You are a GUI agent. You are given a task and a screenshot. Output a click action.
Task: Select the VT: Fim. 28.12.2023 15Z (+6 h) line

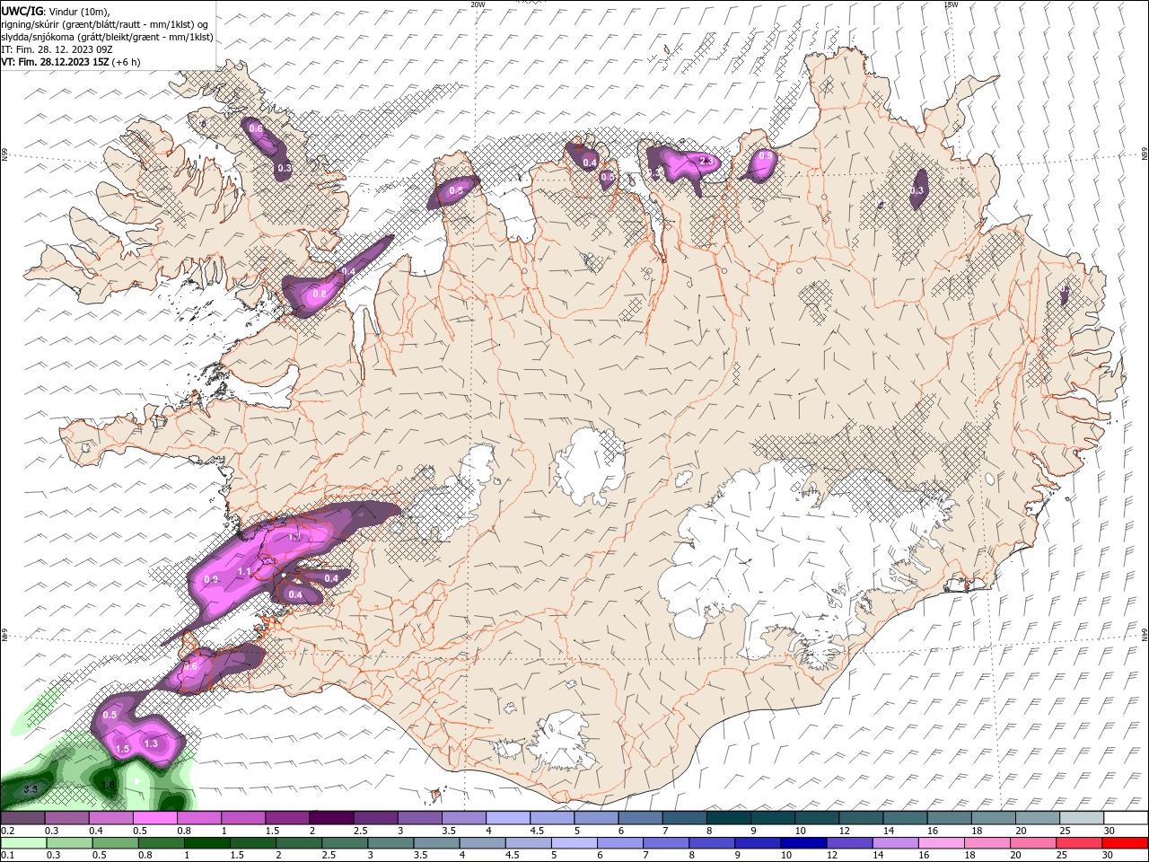(x=71, y=62)
